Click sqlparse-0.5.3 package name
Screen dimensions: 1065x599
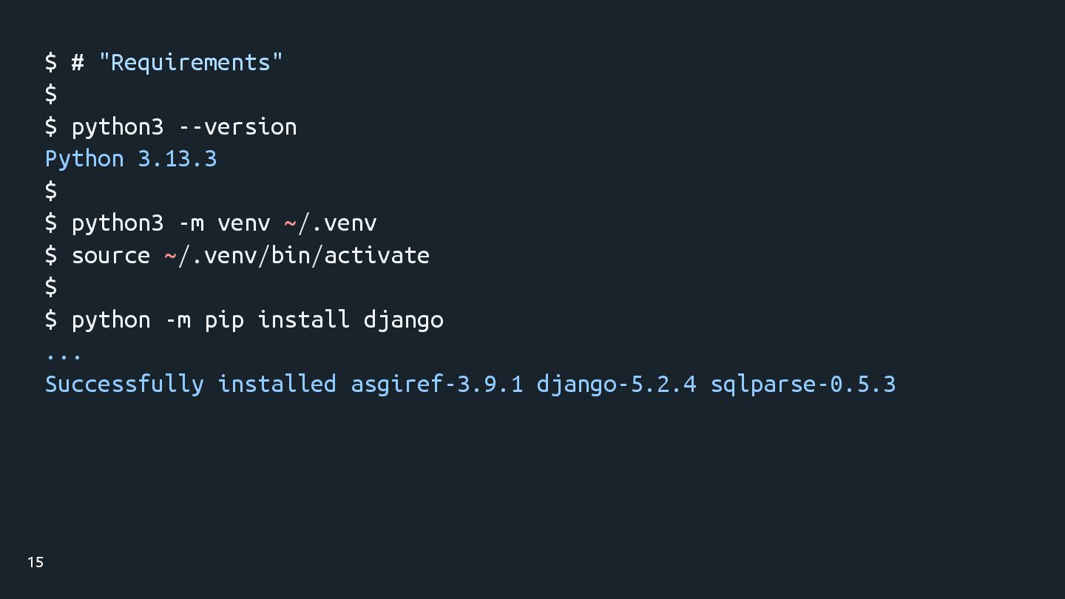point(803,384)
